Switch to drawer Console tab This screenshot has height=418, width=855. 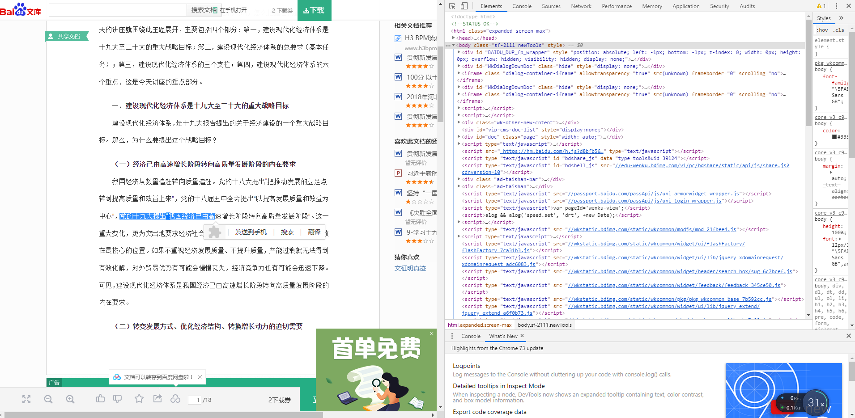tap(471, 336)
